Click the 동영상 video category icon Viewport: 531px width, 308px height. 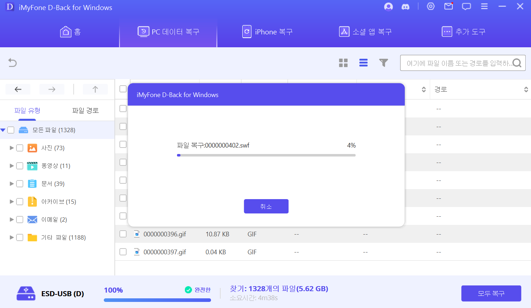coord(32,166)
